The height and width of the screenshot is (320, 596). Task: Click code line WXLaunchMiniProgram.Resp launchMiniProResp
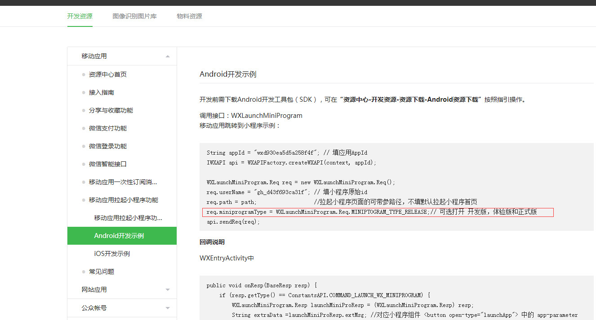pyautogui.click(x=353, y=305)
